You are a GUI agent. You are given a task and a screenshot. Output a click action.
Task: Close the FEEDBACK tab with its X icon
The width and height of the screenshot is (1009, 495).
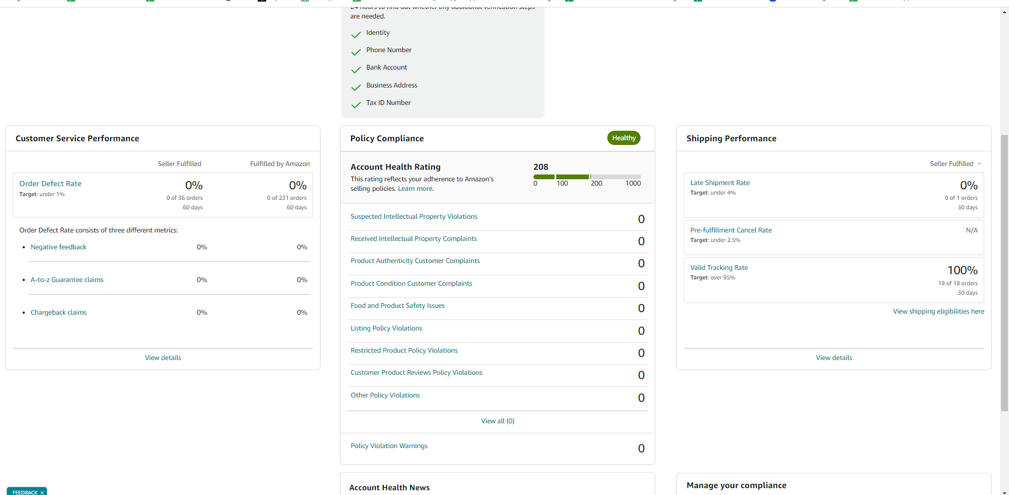(42, 492)
